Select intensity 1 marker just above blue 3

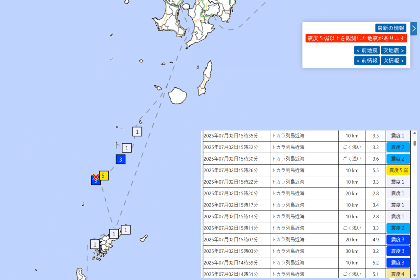point(127,148)
